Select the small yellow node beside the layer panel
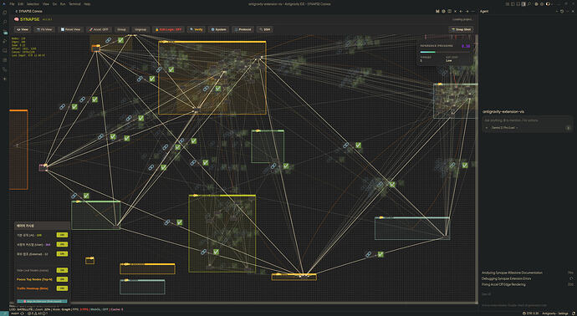577x316 pixels. pos(89,261)
